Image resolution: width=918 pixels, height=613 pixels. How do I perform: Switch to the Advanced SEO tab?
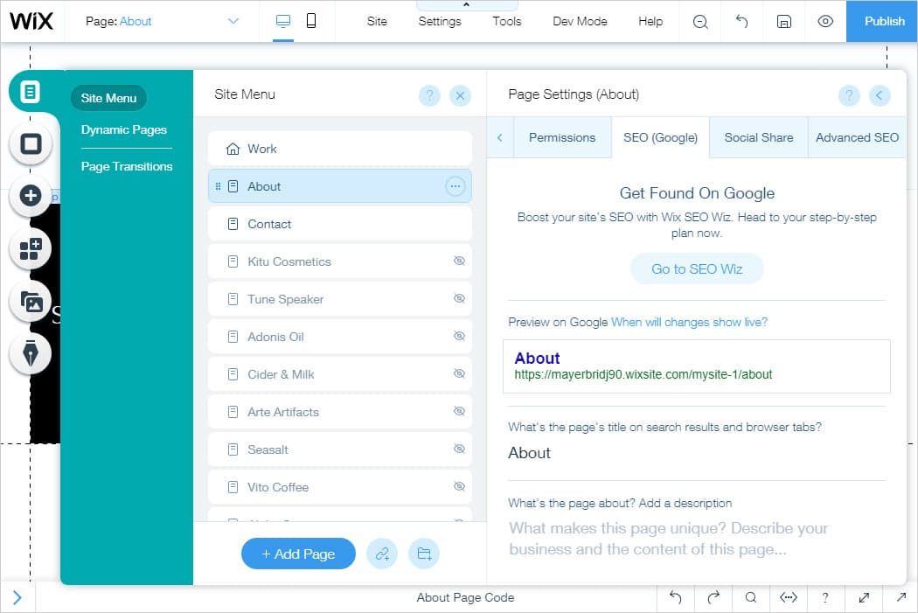point(857,137)
